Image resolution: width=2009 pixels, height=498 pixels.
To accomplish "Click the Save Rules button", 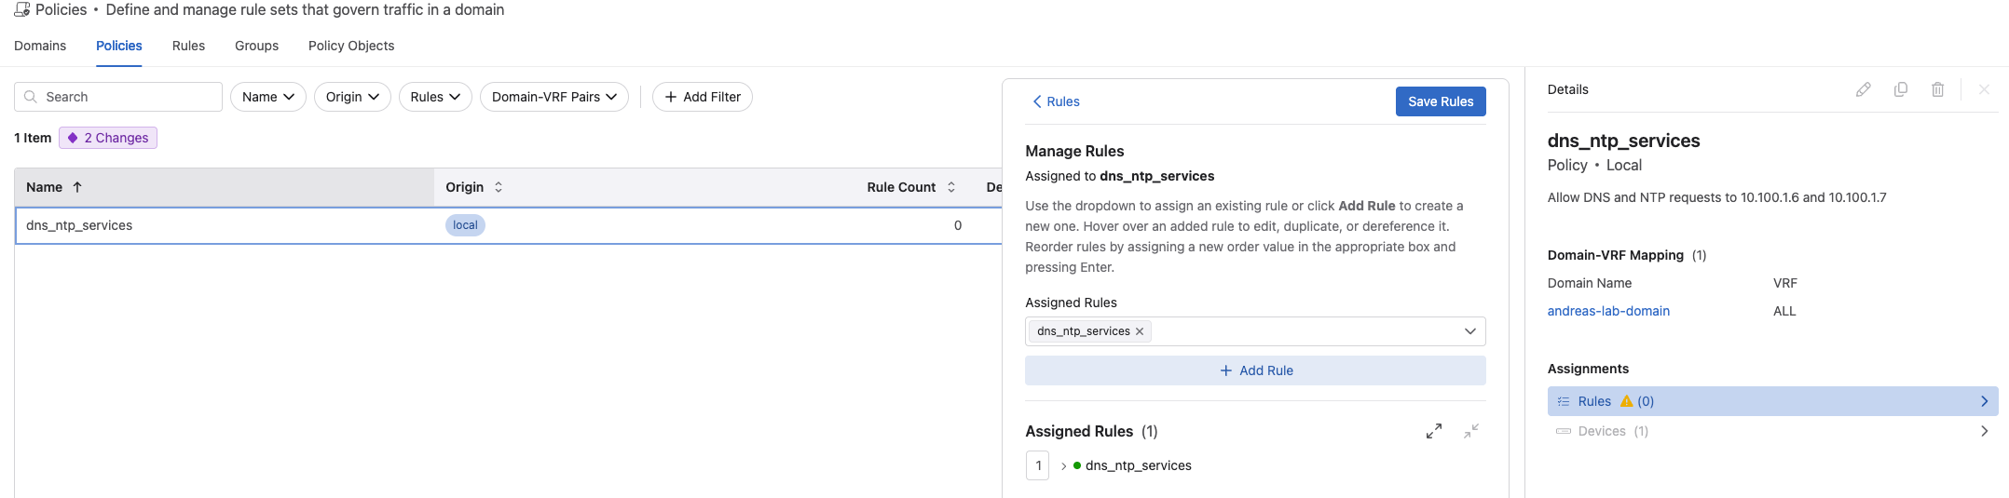I will click(x=1440, y=101).
